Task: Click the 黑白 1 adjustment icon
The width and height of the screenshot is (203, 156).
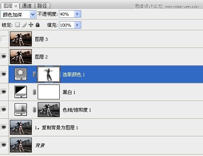Action: point(20,92)
